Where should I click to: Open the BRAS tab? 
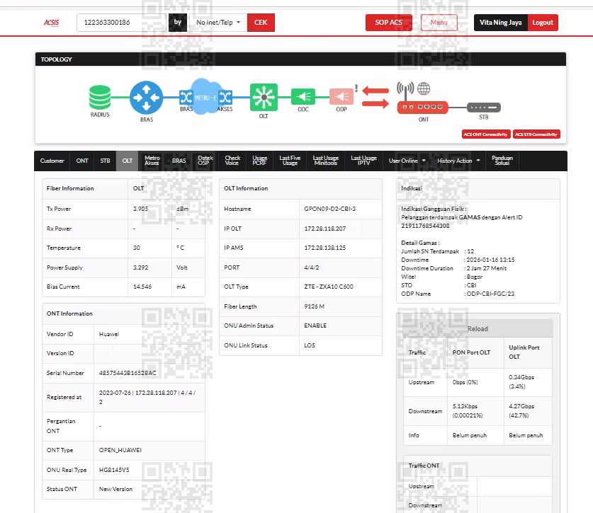(179, 161)
